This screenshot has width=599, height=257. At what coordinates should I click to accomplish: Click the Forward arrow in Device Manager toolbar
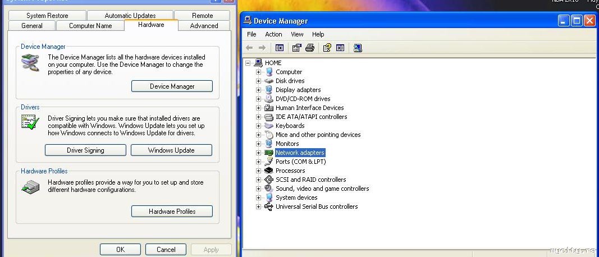(x=262, y=48)
